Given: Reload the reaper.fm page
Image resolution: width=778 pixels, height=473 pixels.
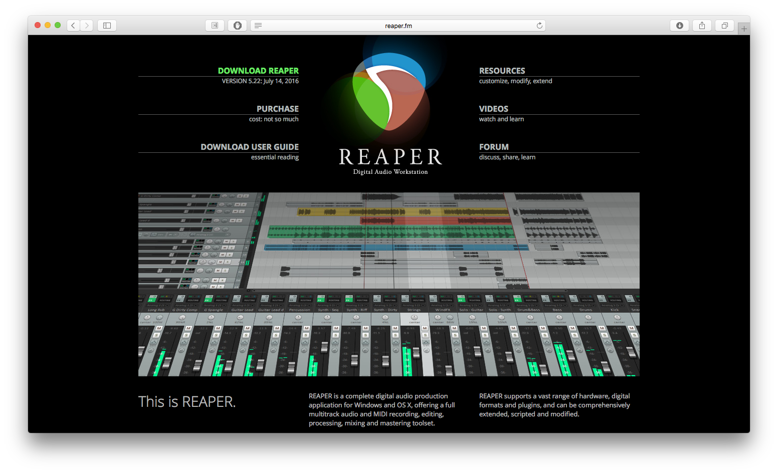Looking at the screenshot, I should pos(539,26).
